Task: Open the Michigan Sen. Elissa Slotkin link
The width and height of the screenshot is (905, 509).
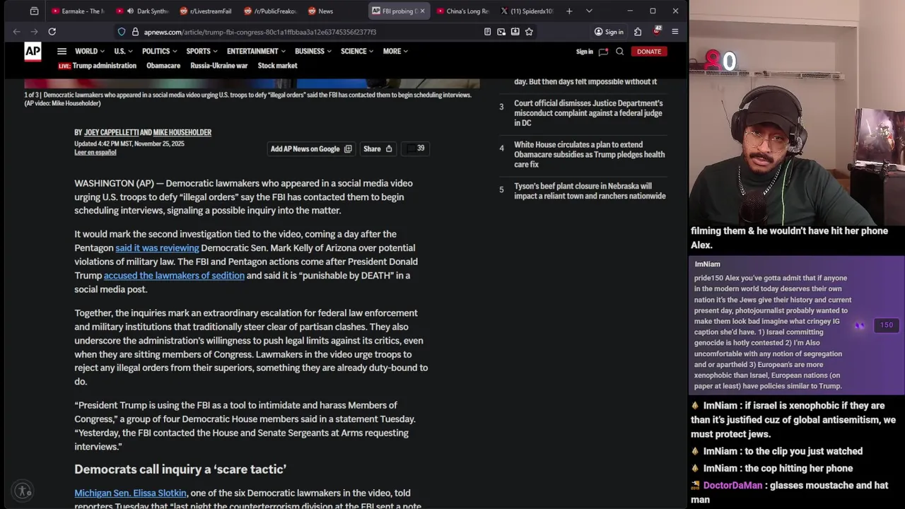Action: pos(130,493)
